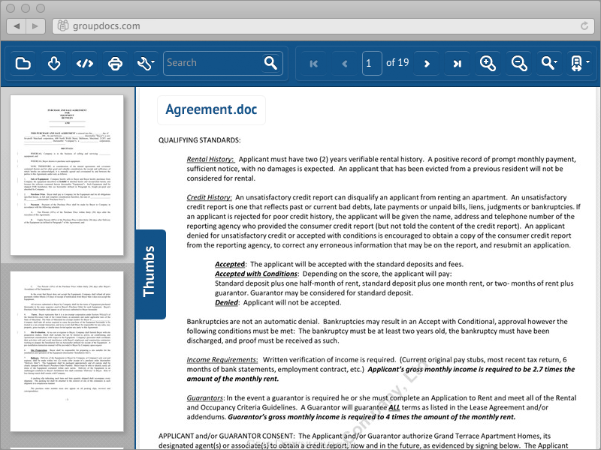The width and height of the screenshot is (601, 450).
Task: Print the document with the printer icon
Action: pos(115,63)
